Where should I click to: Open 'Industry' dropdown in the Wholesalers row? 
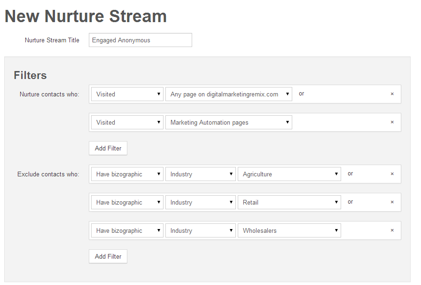point(200,230)
